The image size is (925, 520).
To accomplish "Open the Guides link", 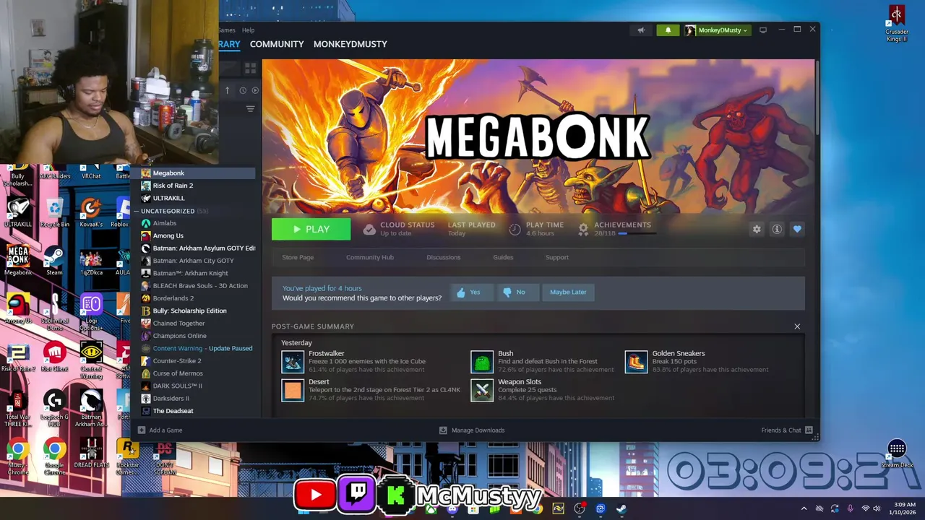I will coord(503,257).
